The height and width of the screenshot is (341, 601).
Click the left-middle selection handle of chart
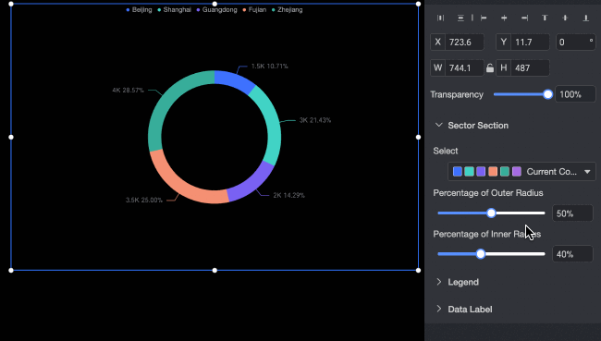[11, 137]
